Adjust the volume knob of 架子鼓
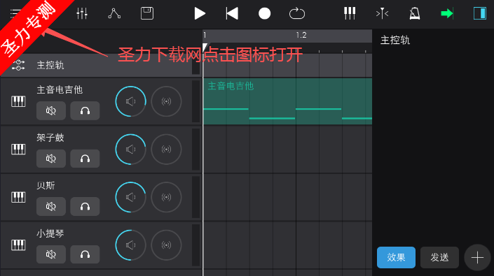This screenshot has height=276, width=494. (x=130, y=150)
